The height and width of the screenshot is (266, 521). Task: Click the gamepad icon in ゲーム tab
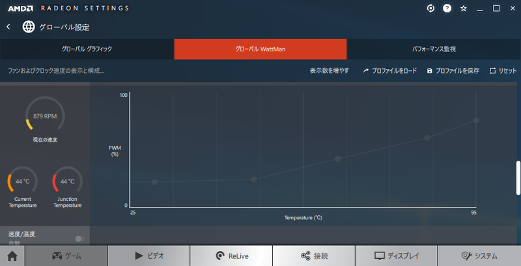[x=57, y=256]
